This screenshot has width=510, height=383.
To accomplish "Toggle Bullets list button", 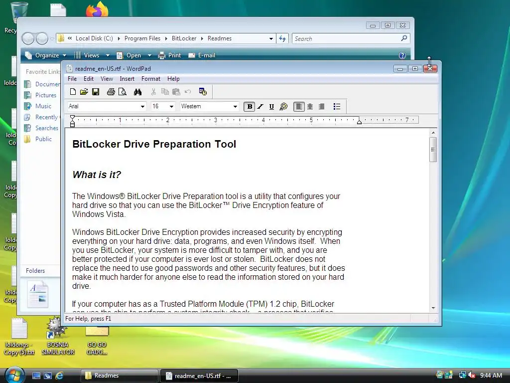I will click(337, 107).
